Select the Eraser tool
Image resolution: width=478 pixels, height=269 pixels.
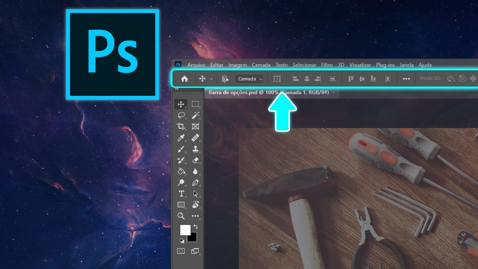click(x=195, y=160)
